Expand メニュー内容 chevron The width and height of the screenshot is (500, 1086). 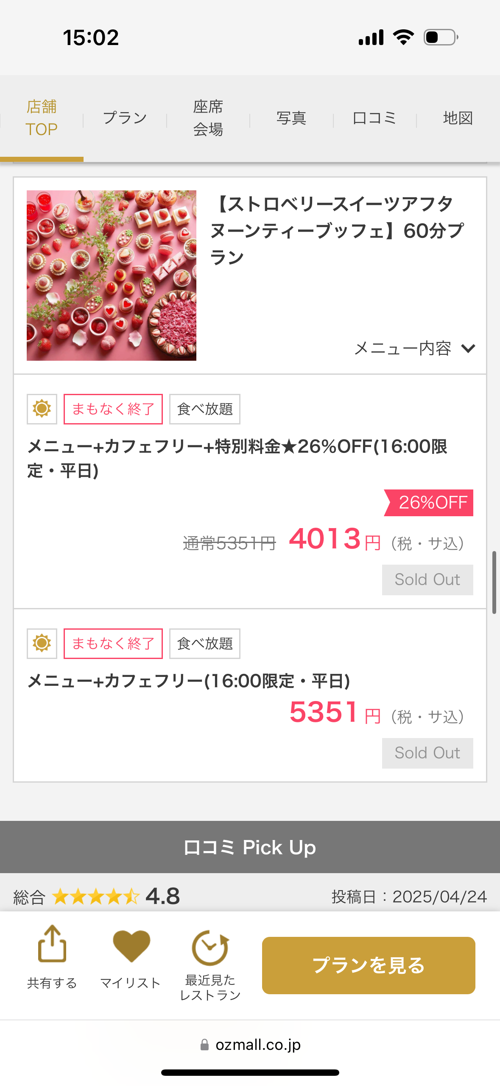468,348
